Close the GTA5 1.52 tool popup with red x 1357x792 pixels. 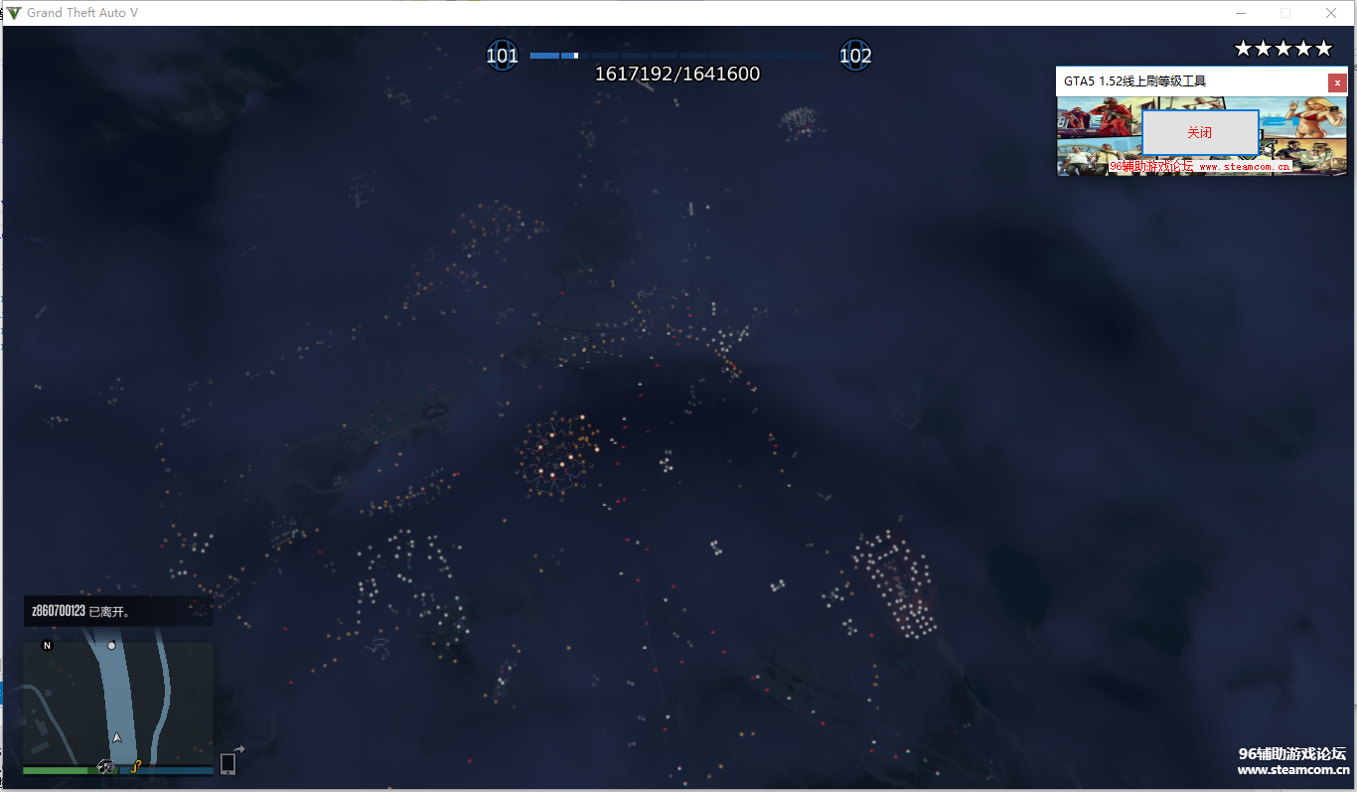tap(1337, 82)
